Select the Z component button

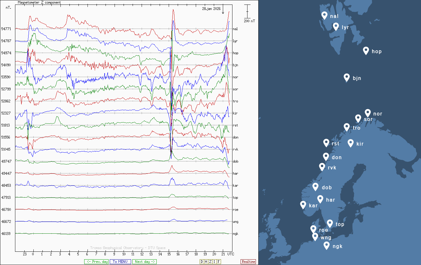tap(210, 262)
